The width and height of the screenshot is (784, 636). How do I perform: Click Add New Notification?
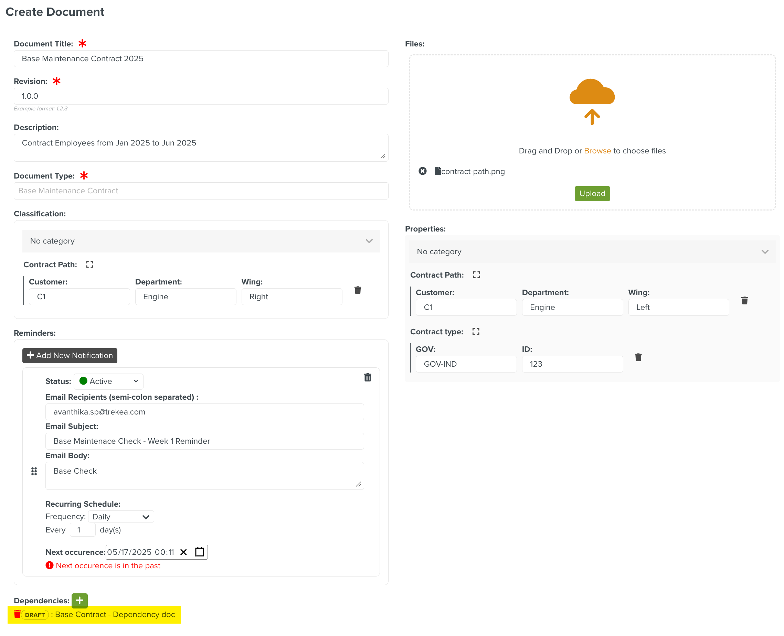pyautogui.click(x=70, y=355)
